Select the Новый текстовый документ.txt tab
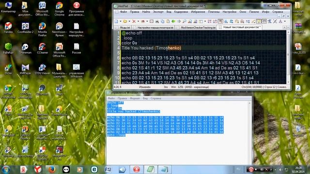This screenshot has height=174, width=310. [239, 27]
